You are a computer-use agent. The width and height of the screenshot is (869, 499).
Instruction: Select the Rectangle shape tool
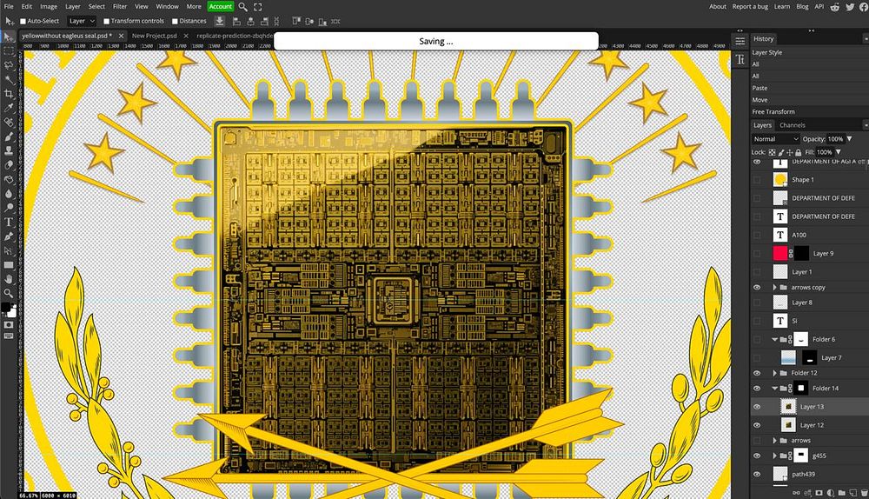[9, 265]
